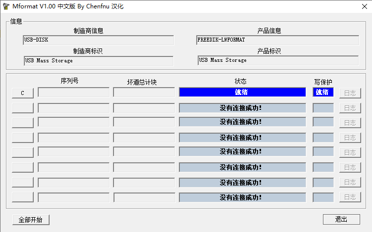Click the 日志 button just below the C row's
372x232 pixels.
pyautogui.click(x=350, y=108)
